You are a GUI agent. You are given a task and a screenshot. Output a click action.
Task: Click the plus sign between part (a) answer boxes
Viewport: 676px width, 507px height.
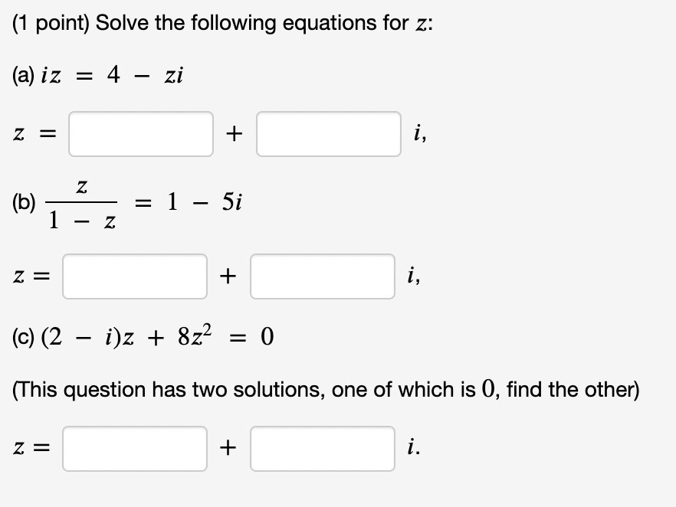[235, 134]
